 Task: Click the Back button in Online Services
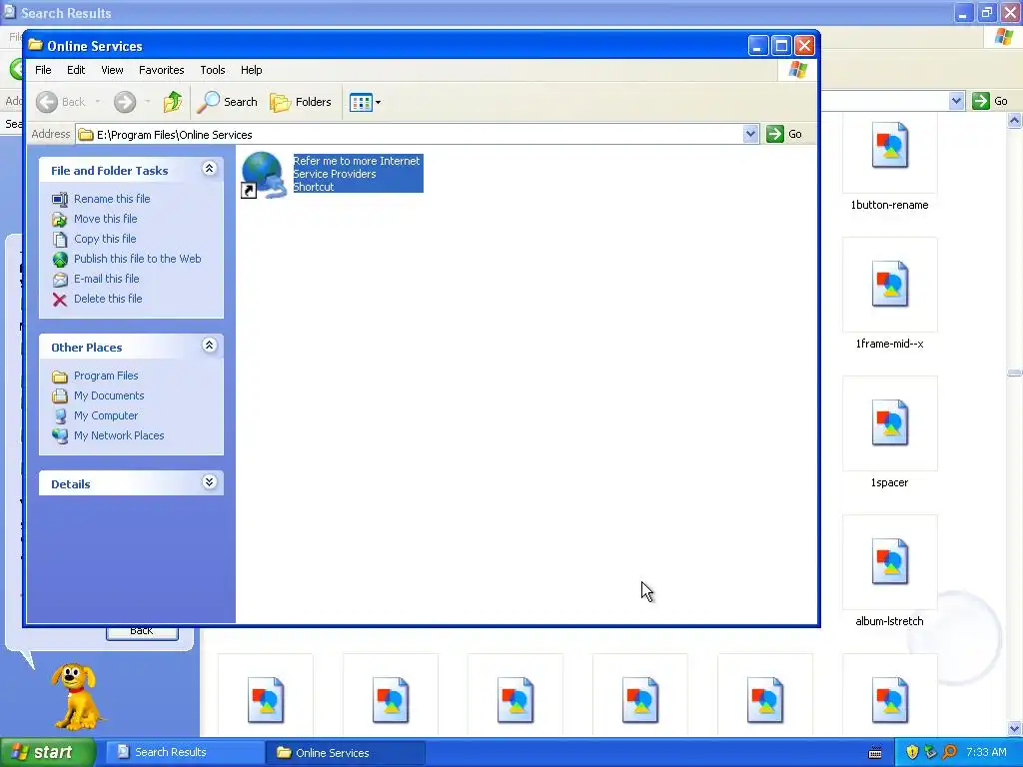pyautogui.click(x=61, y=102)
